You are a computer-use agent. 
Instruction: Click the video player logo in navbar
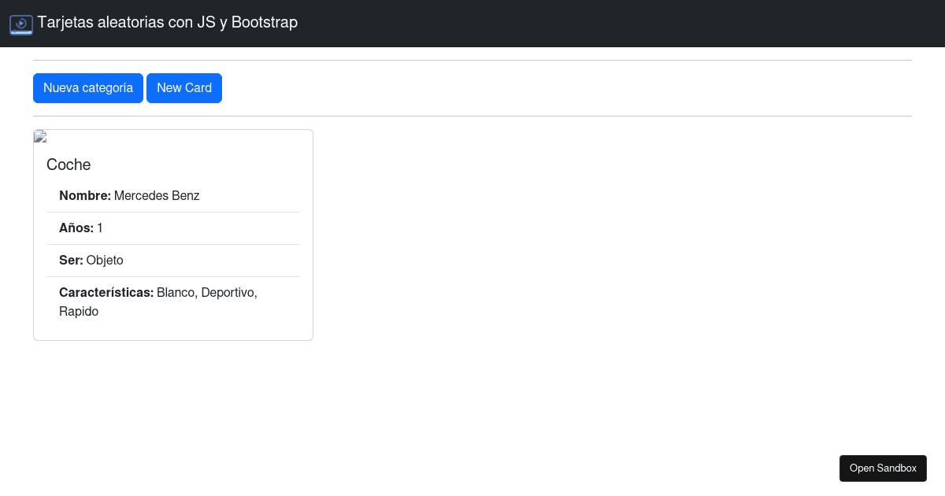(x=21, y=24)
